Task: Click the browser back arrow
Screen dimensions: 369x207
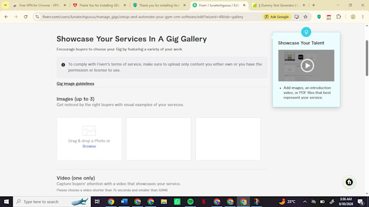Action: pos(7,17)
